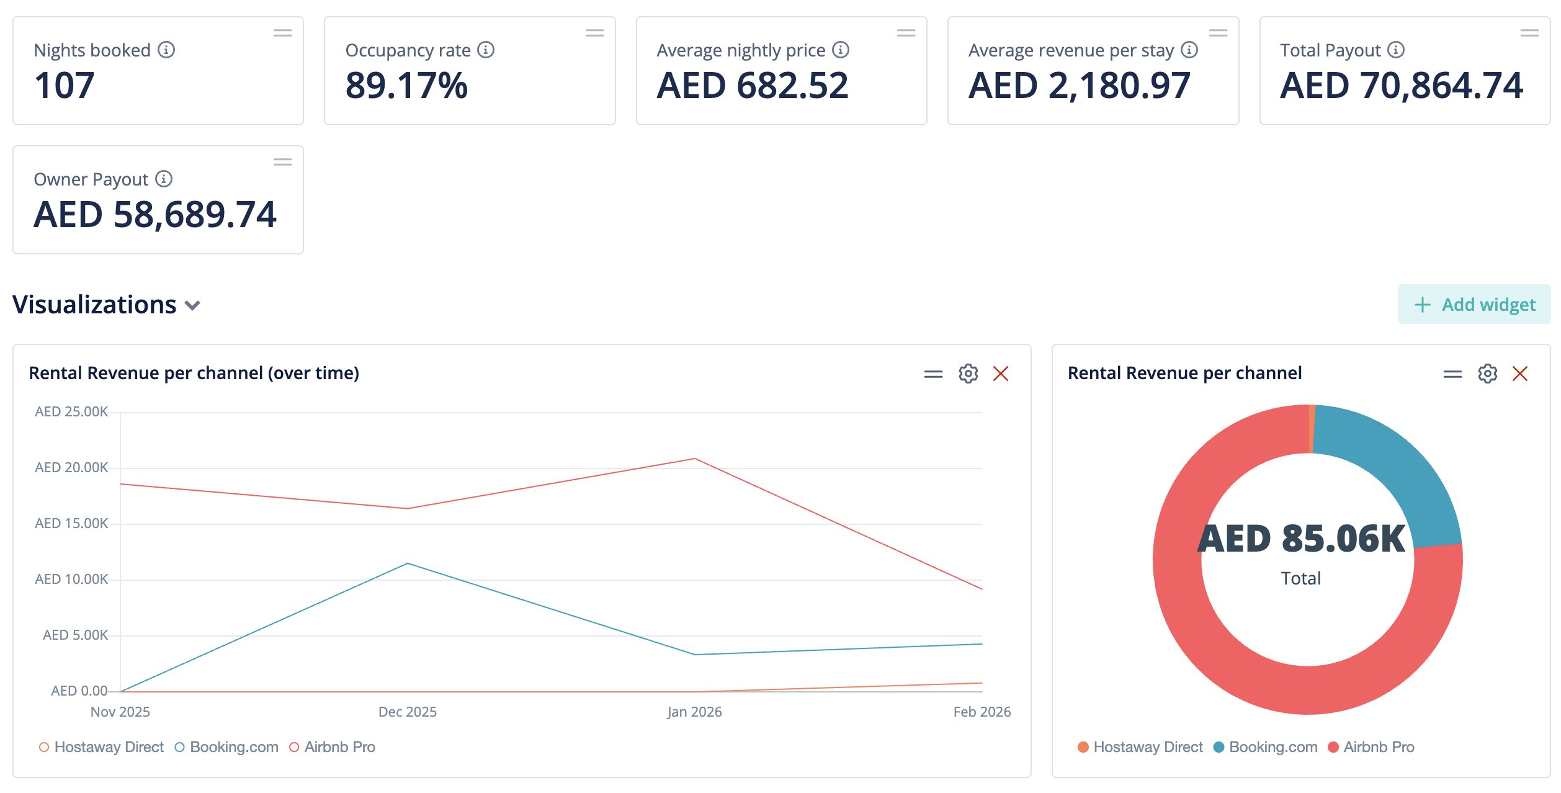
Task: Open the Average nightly price info tooltip
Action: (840, 50)
